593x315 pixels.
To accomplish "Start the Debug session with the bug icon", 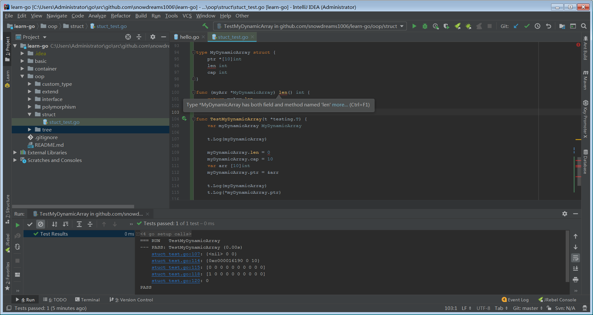I will point(425,26).
